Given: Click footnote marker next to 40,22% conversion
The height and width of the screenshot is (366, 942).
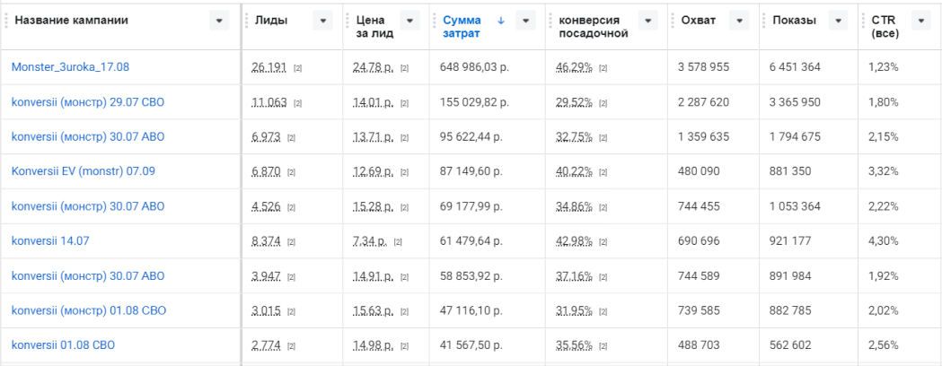Looking at the screenshot, I should tap(603, 172).
